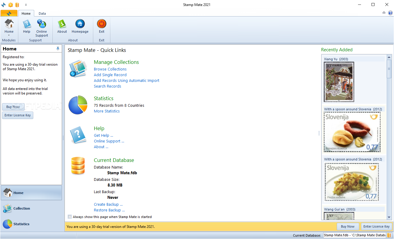The height and width of the screenshot is (239, 394).
Task: Click the Home module ribbon icon
Action: (9, 24)
